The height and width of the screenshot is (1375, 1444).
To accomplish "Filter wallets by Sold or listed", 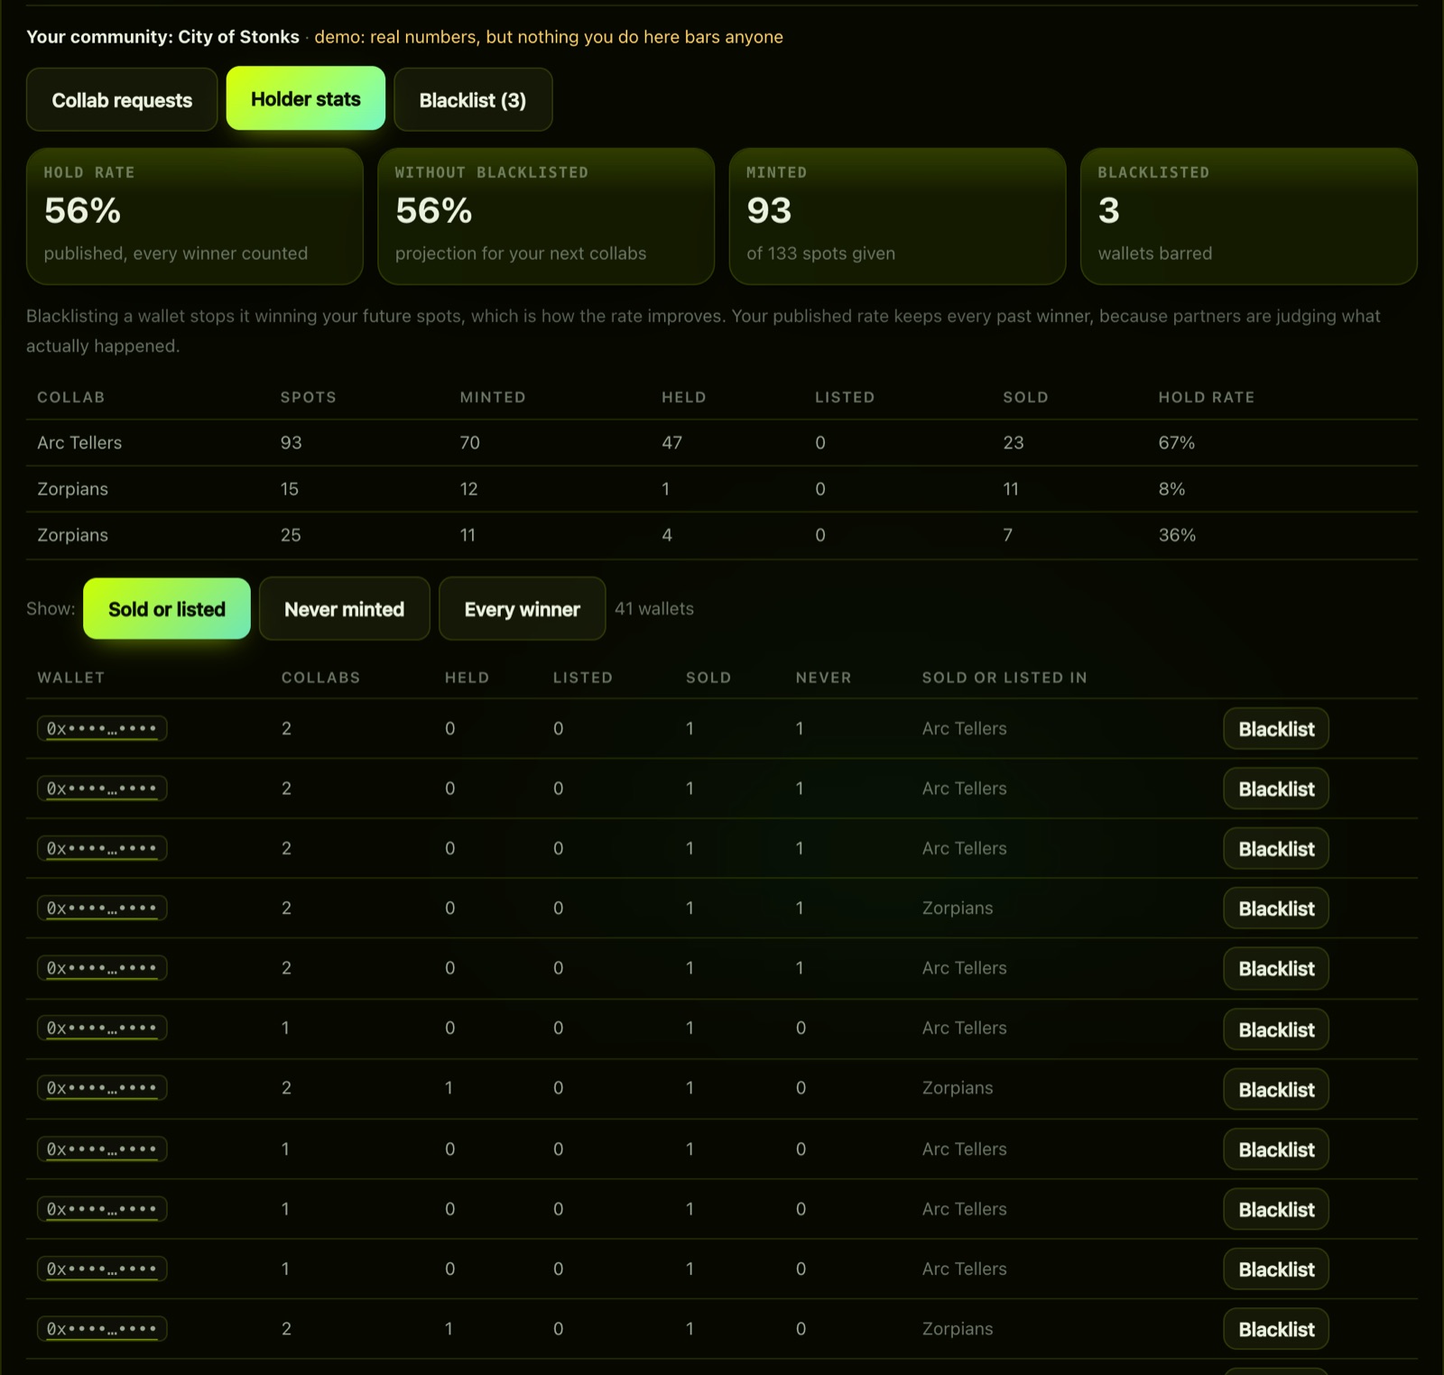I will (167, 609).
